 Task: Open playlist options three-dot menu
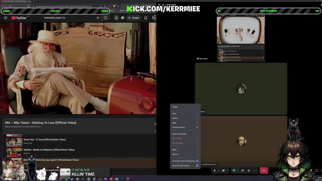point(155,131)
